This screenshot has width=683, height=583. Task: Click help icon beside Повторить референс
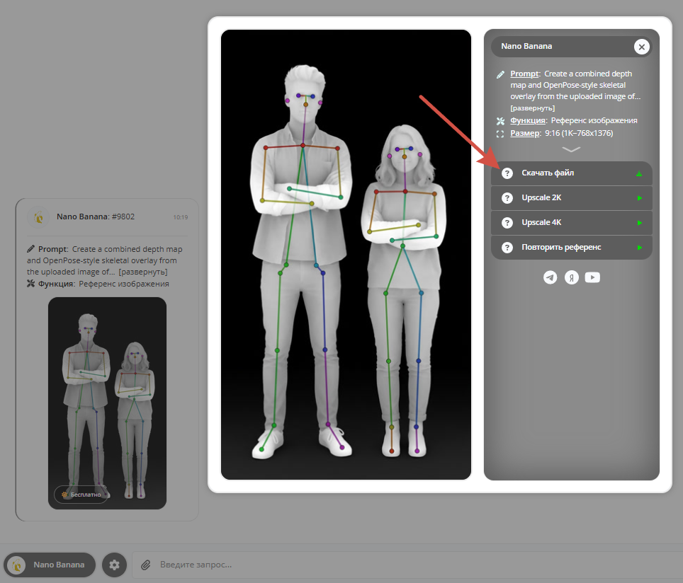pyautogui.click(x=507, y=248)
